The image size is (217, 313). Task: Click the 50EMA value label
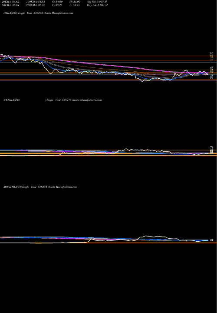[10, 5]
